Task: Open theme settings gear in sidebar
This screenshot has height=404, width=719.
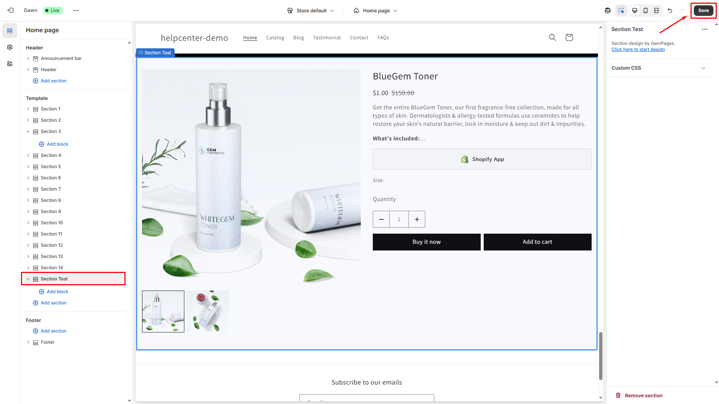Action: (10, 47)
